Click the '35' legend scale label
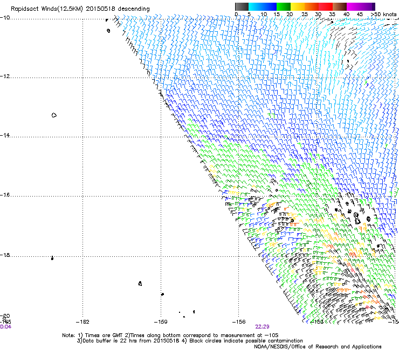399x350 pixels. click(x=332, y=14)
